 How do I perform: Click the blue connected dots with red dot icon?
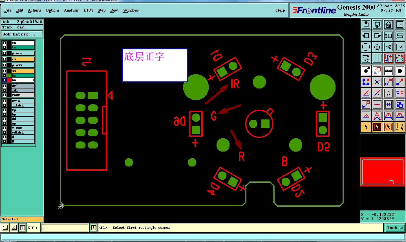coord(366,82)
